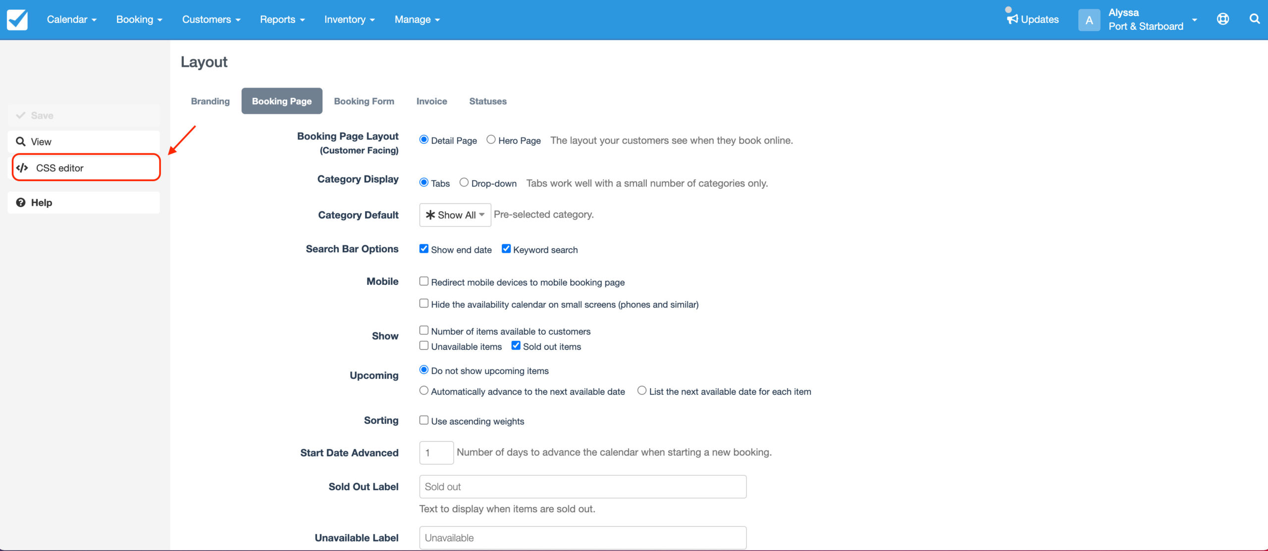This screenshot has height=551, width=1268.
Task: Open the CSS editor code icon
Action: click(22, 168)
